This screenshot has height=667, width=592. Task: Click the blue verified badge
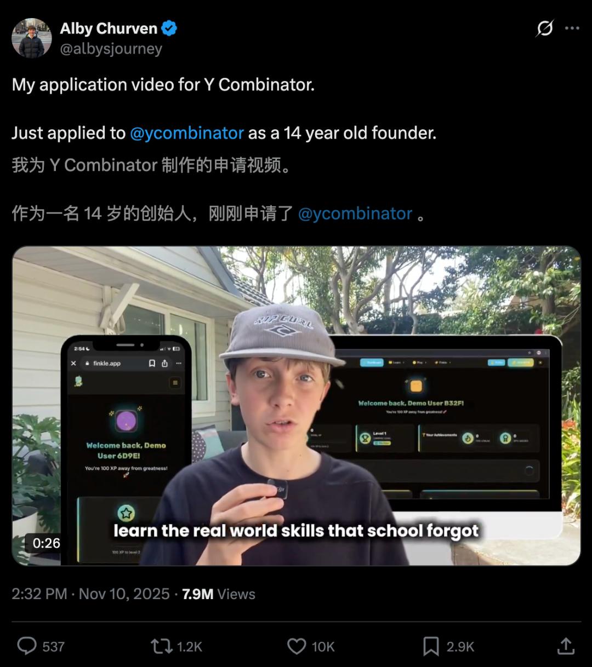click(x=169, y=28)
